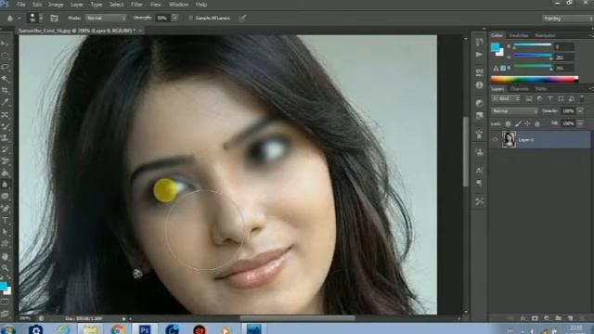Select the Dodge/Sponge tool

tap(5, 196)
